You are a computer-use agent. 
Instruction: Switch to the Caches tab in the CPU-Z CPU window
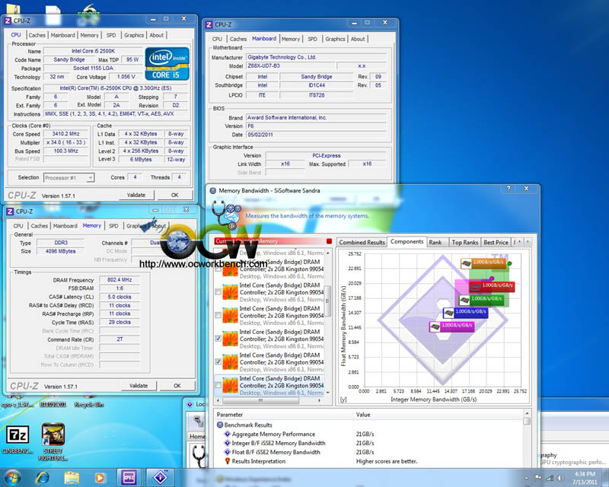tap(37, 35)
